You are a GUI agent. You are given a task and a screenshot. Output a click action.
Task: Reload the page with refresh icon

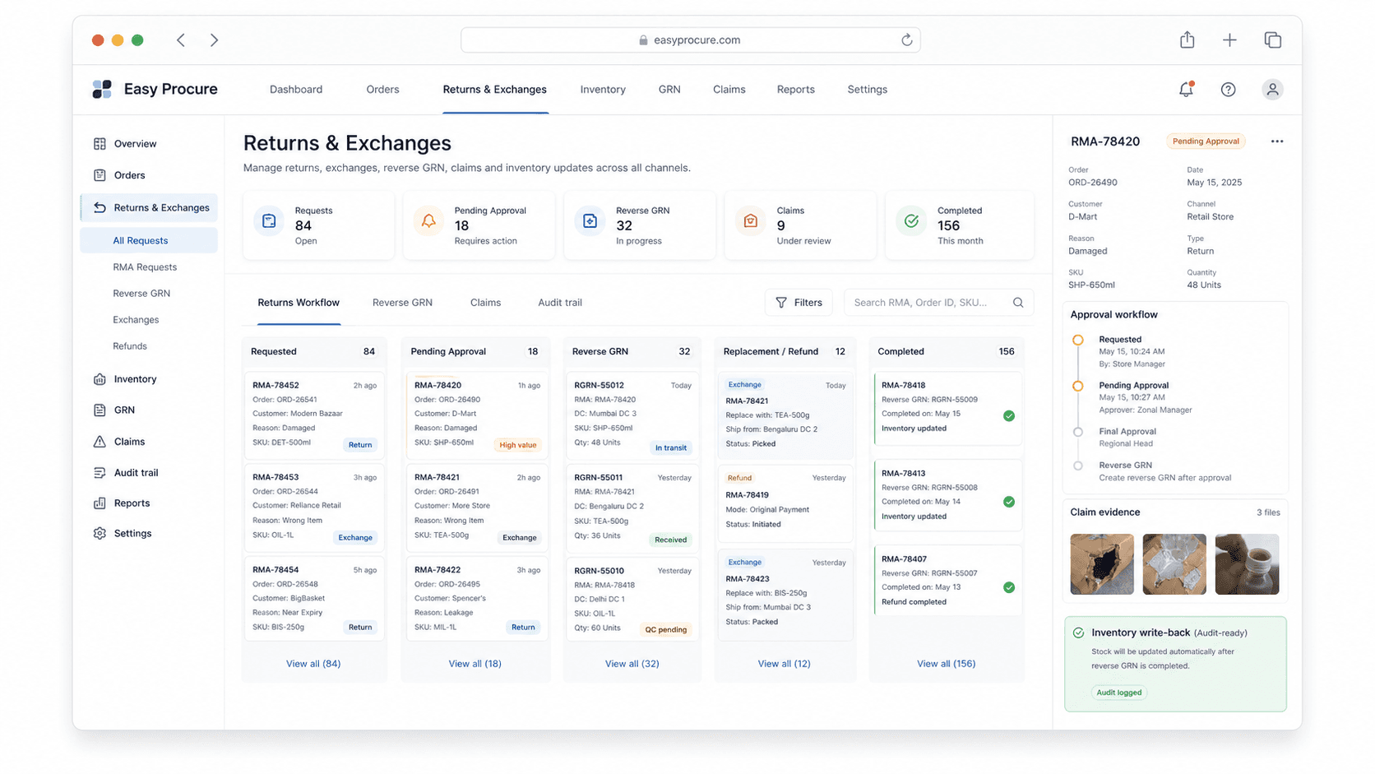coord(906,39)
